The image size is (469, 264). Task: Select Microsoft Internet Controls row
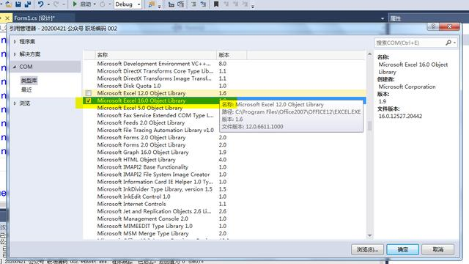pyautogui.click(x=224, y=204)
